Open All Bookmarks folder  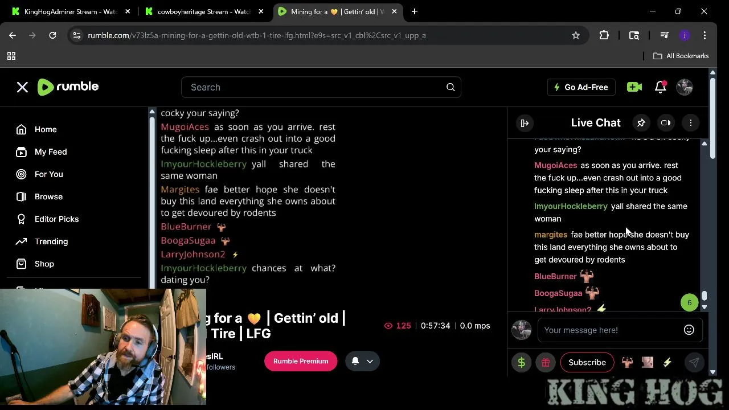click(x=681, y=56)
